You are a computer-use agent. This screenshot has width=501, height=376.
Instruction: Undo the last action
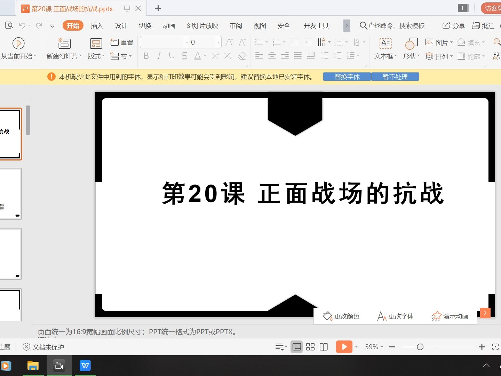pyautogui.click(x=22, y=25)
